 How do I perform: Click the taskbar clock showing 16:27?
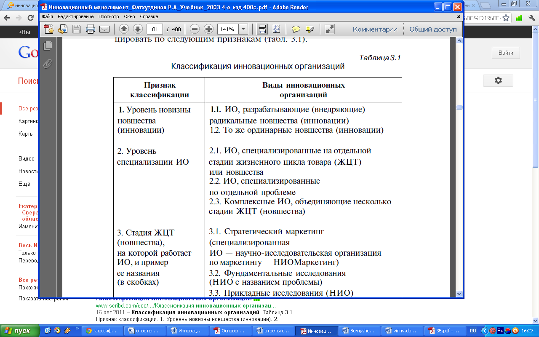pyautogui.click(x=527, y=331)
